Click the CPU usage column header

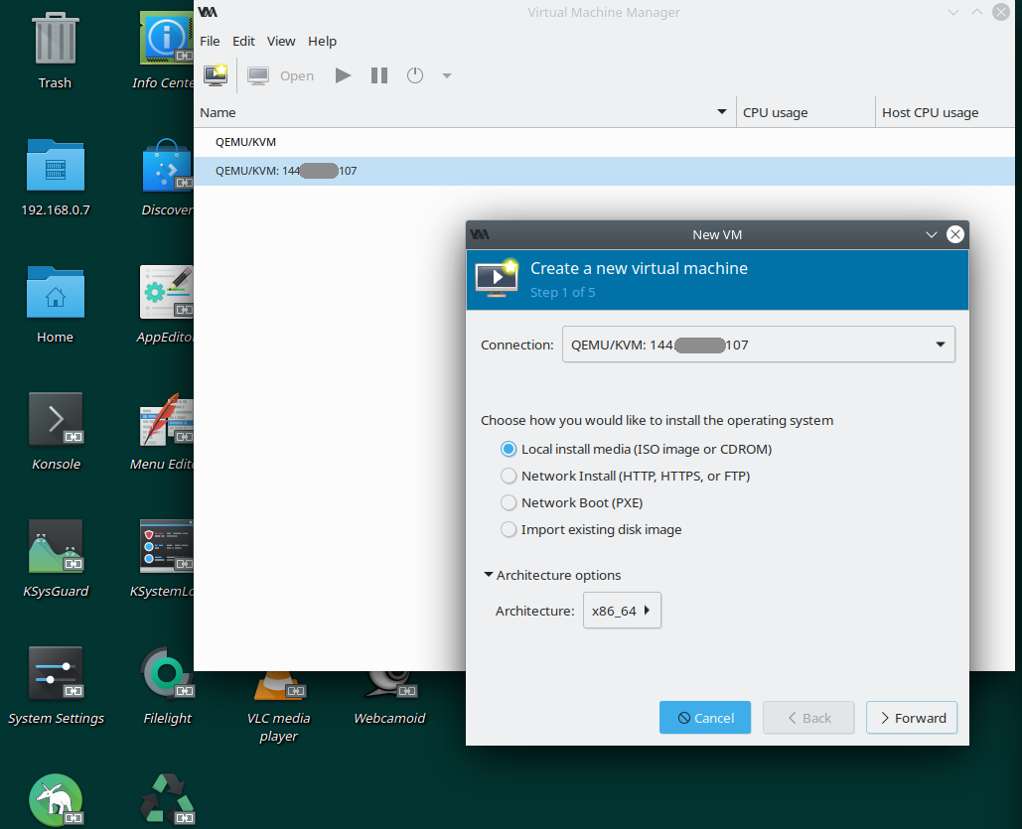coord(804,112)
